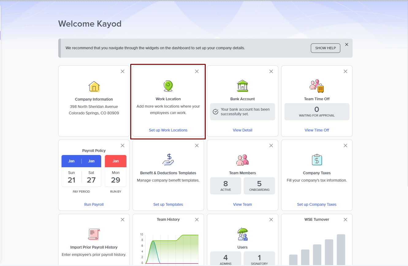This screenshot has width=408, height=266.
Task: Click the Bank Account building icon
Action: click(x=242, y=86)
